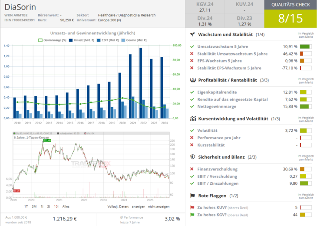Toggle the Gewinnmarge [%] legend entry
The height and width of the screenshot is (226, 317).
[x=52, y=40]
